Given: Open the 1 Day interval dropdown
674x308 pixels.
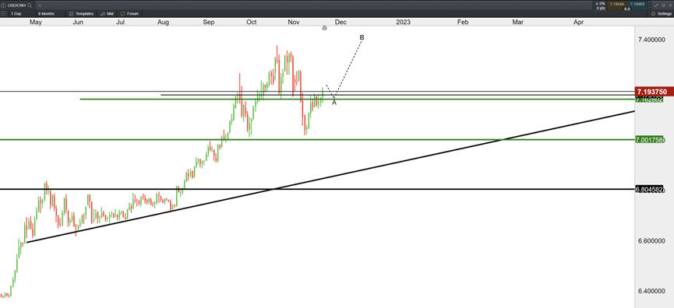Looking at the screenshot, I should pos(23,14).
